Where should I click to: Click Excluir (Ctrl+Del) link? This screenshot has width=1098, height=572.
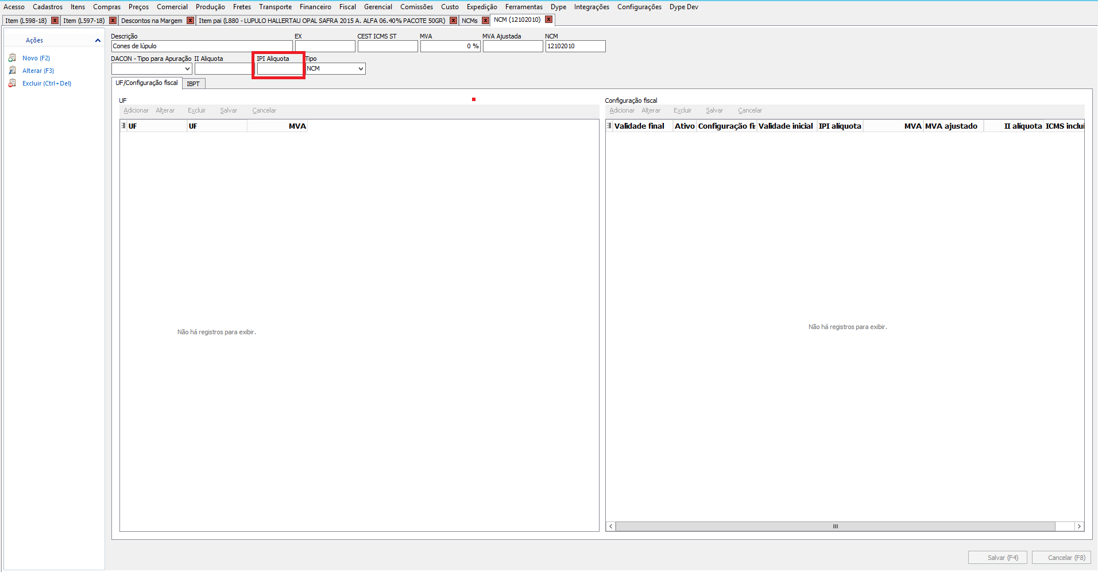pyautogui.click(x=47, y=83)
